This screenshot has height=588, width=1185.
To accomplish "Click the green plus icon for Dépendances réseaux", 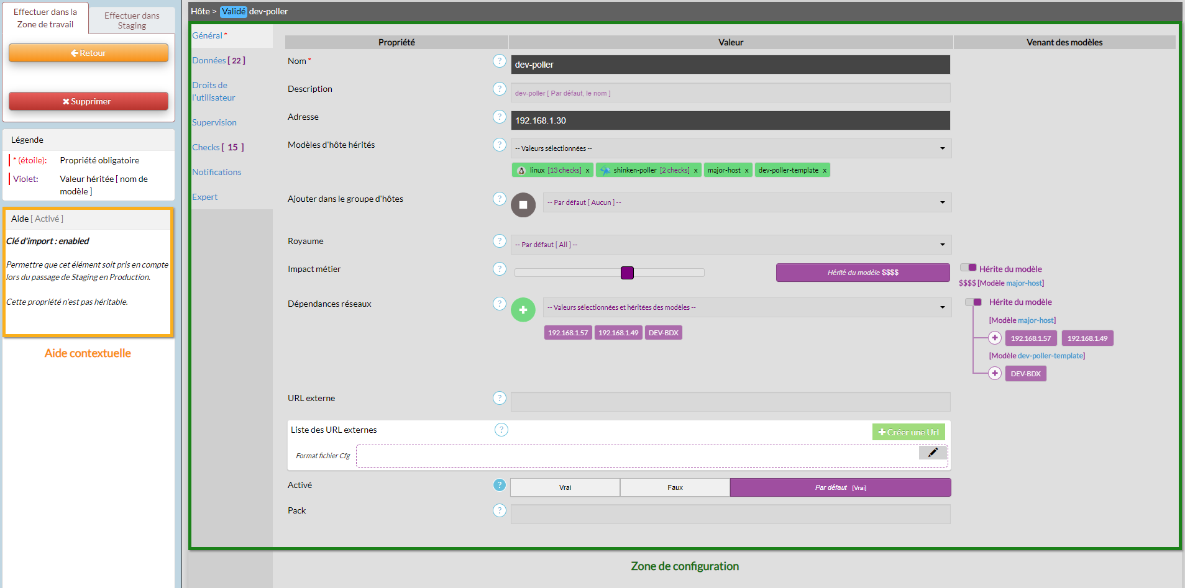I will pos(523,310).
